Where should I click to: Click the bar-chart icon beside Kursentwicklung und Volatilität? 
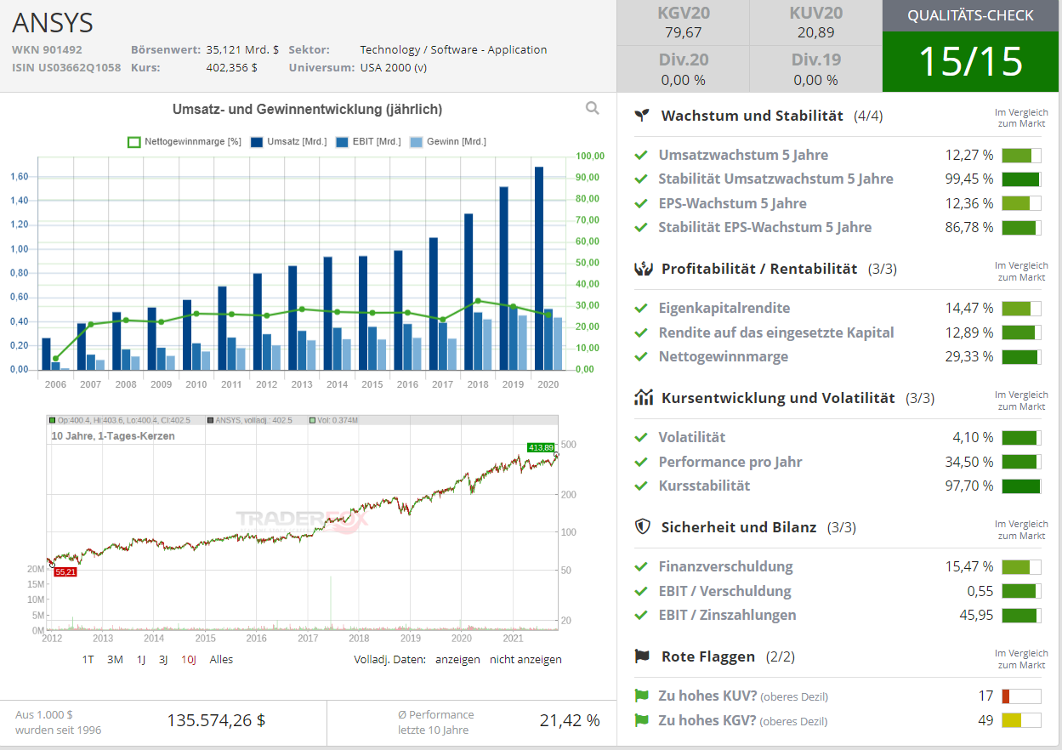[643, 397]
